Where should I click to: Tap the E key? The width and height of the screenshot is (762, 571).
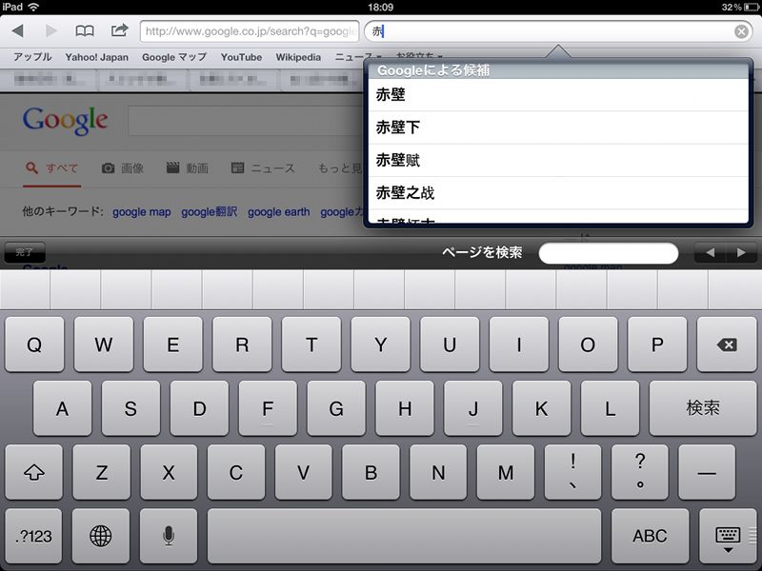[173, 345]
